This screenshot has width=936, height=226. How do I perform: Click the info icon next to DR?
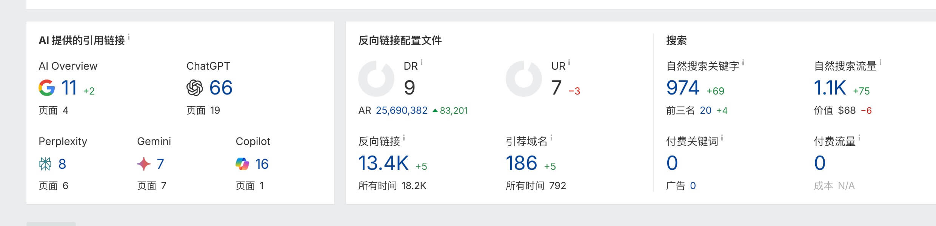[422, 63]
